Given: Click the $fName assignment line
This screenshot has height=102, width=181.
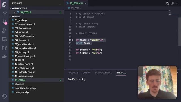Looking at the screenshot, I should (89, 50).
